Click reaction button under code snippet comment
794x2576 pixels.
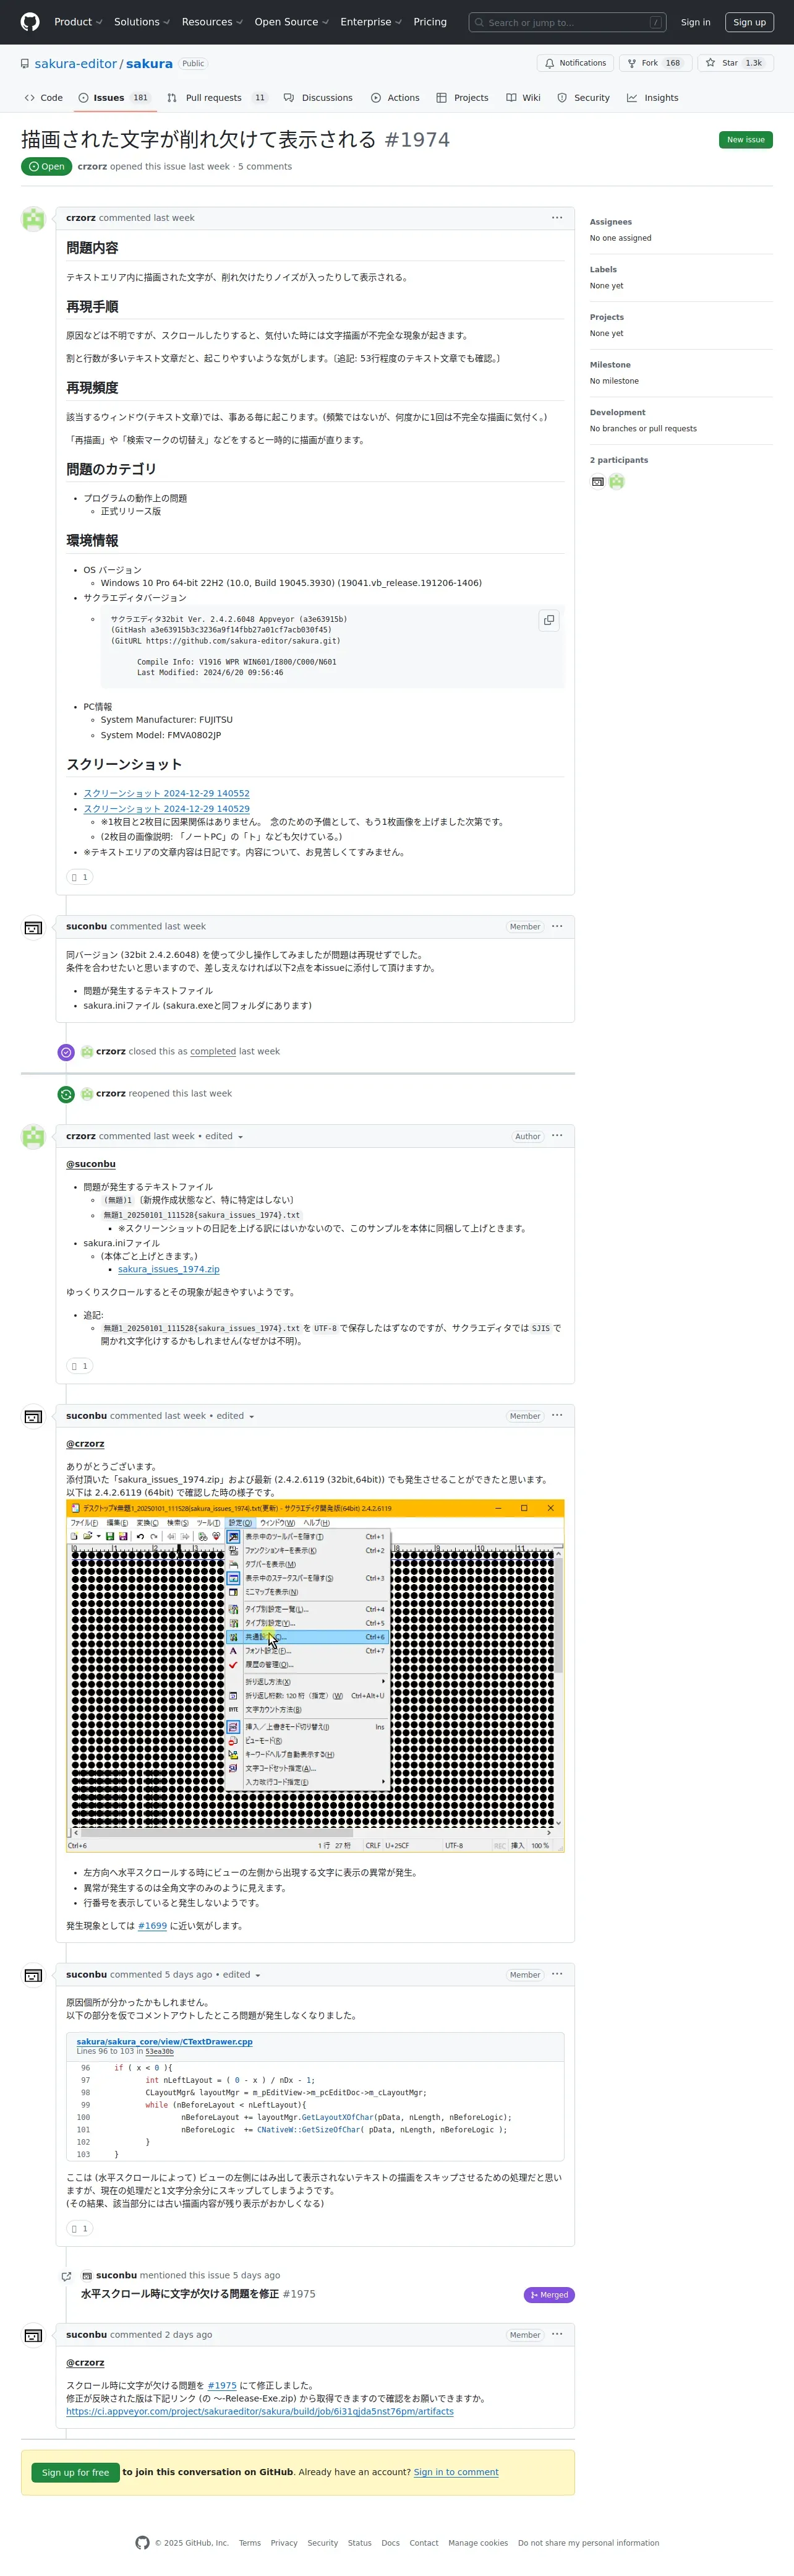pyautogui.click(x=80, y=2229)
